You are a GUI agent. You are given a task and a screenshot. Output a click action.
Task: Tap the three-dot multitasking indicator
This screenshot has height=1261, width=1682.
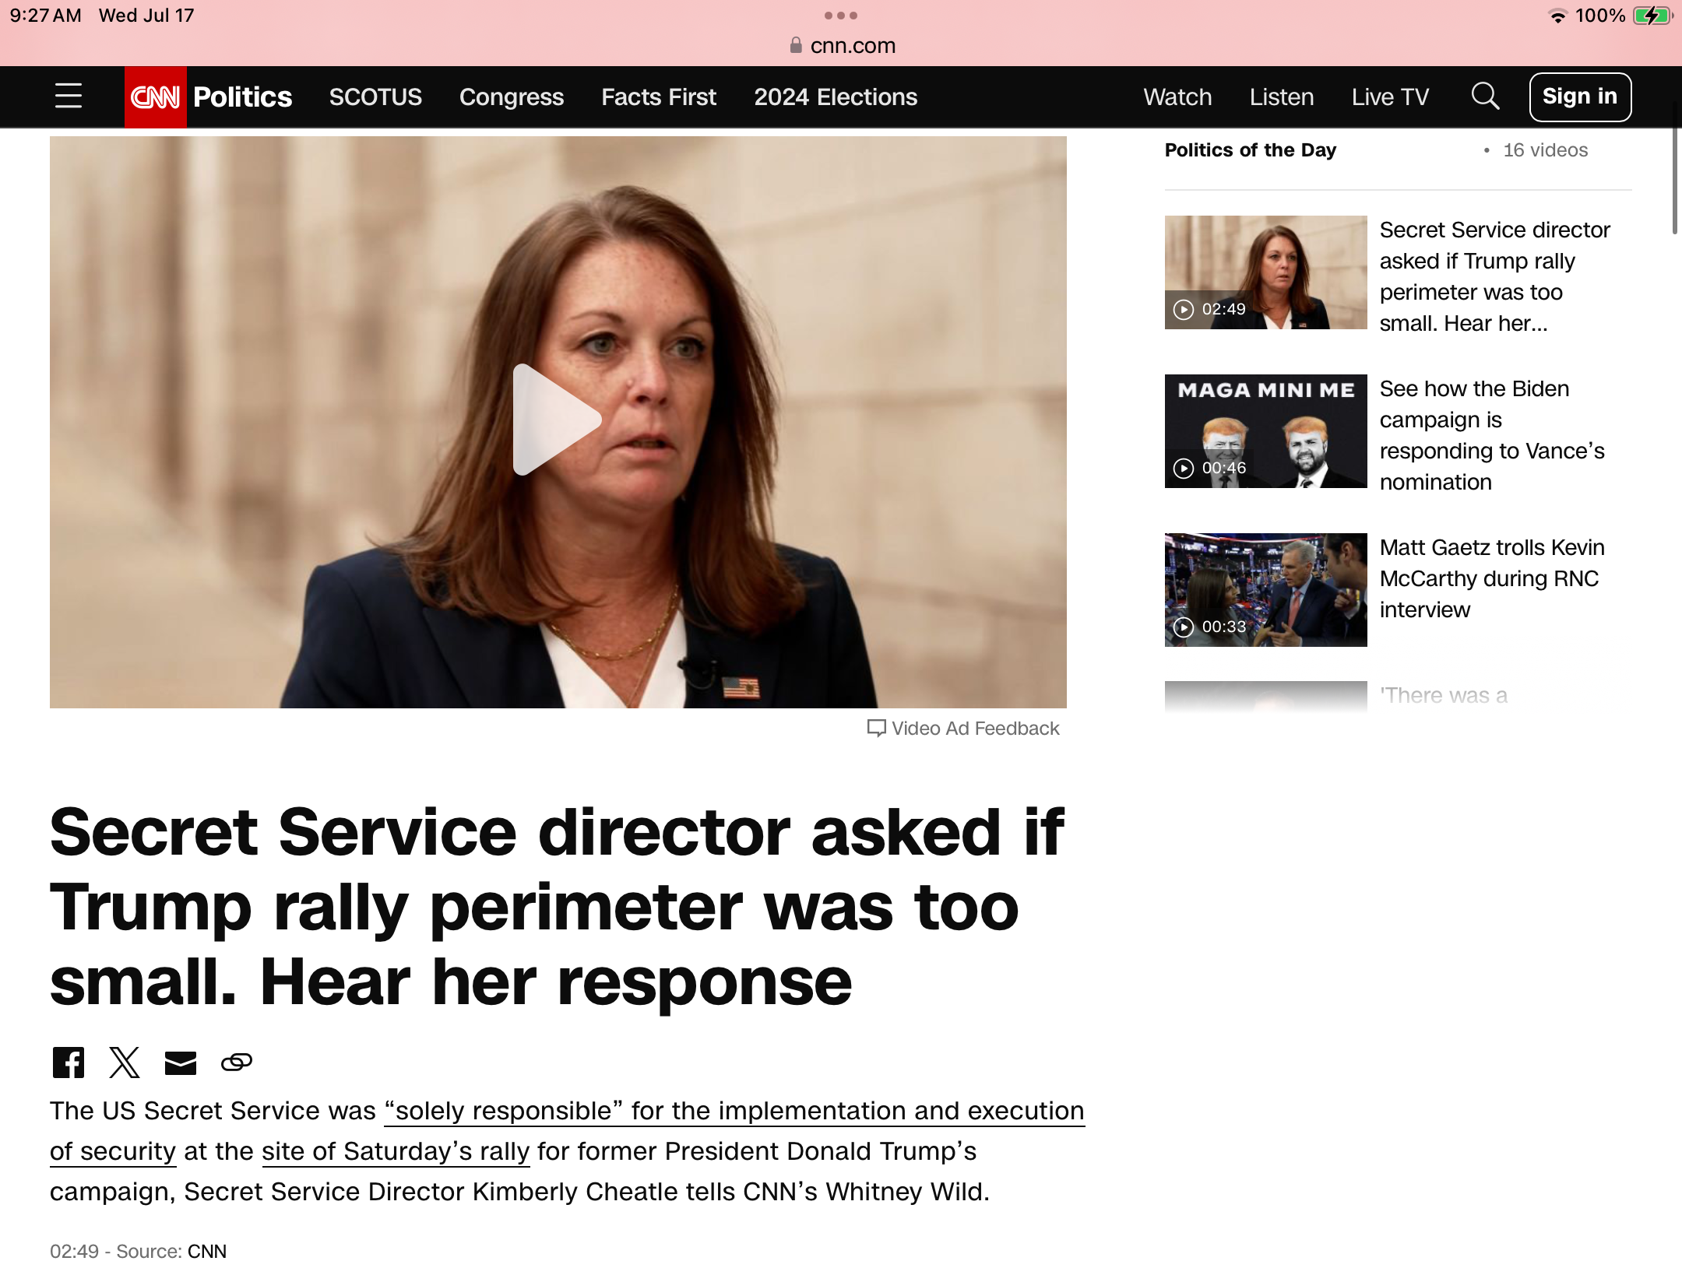coord(841,16)
